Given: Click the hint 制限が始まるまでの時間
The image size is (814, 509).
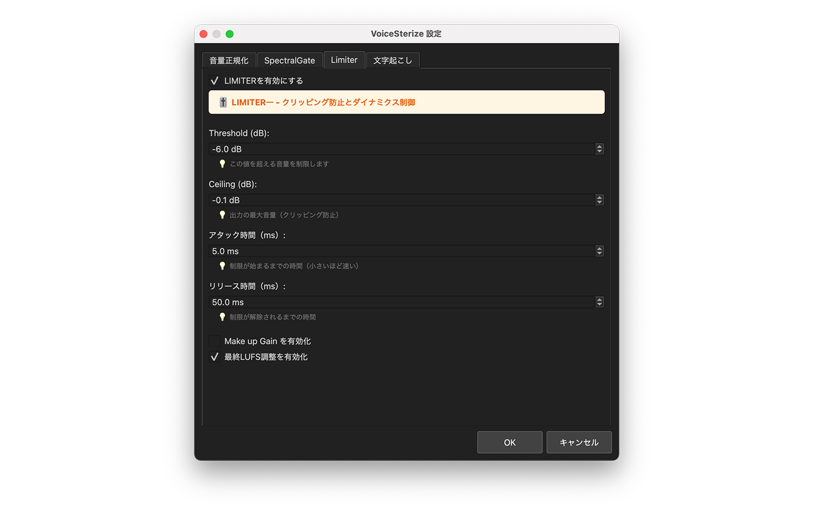Looking at the screenshot, I should click(x=294, y=266).
